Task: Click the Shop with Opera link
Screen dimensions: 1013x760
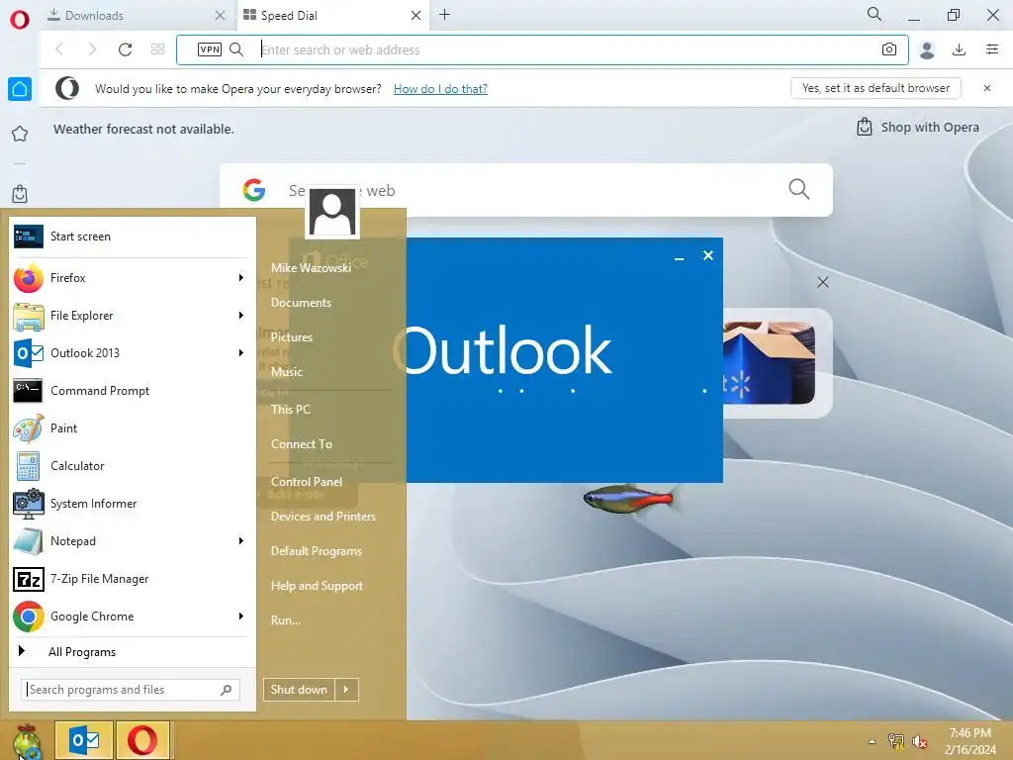Action: coord(918,128)
